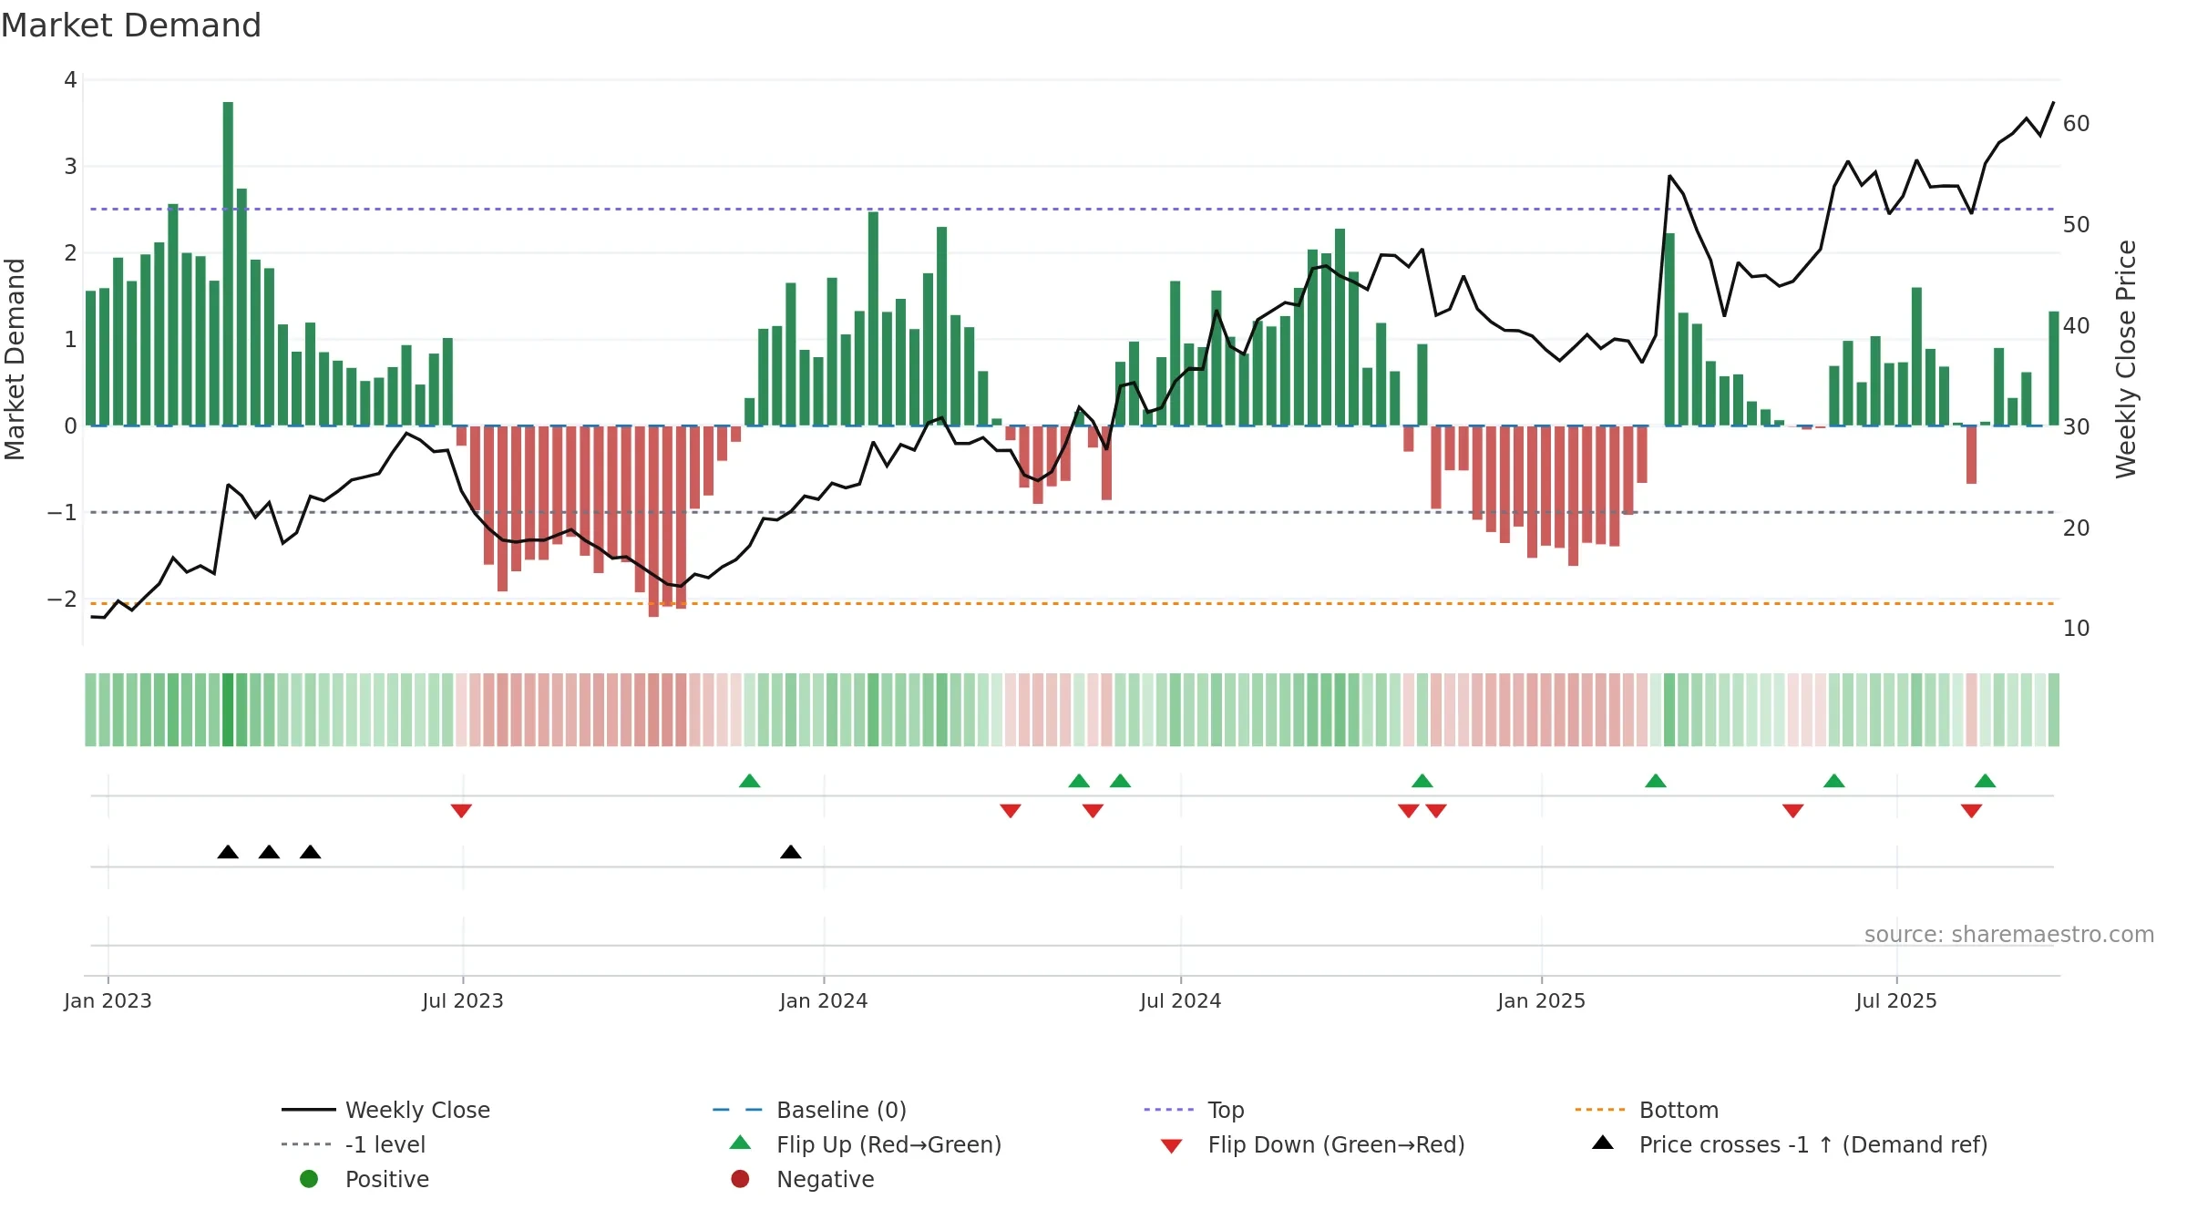Click the Jan 2025 axis label
The image size is (2187, 1230).
pyautogui.click(x=1542, y=1001)
